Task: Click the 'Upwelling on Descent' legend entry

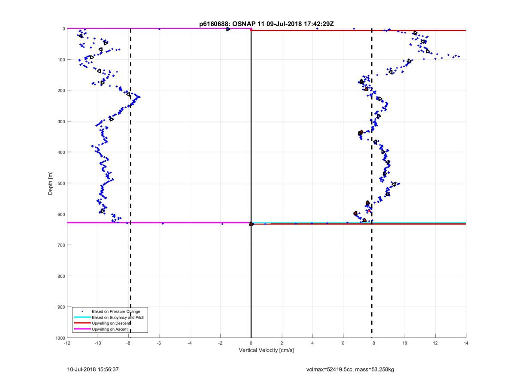Action: [x=112, y=323]
